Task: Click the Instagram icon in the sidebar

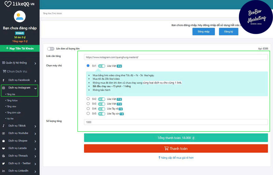Action: coord(3,88)
